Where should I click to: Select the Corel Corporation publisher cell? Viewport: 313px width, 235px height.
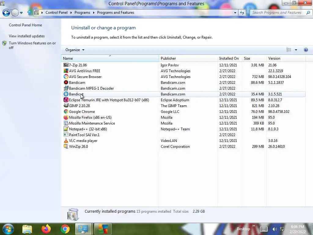click(x=175, y=147)
